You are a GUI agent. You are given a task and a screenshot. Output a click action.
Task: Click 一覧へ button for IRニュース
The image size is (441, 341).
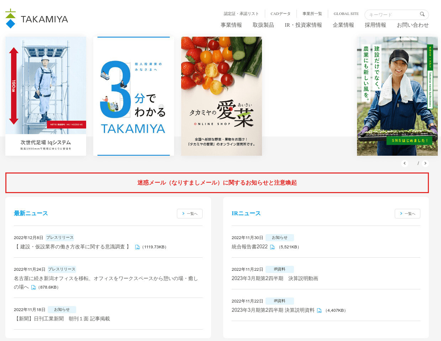(408, 213)
